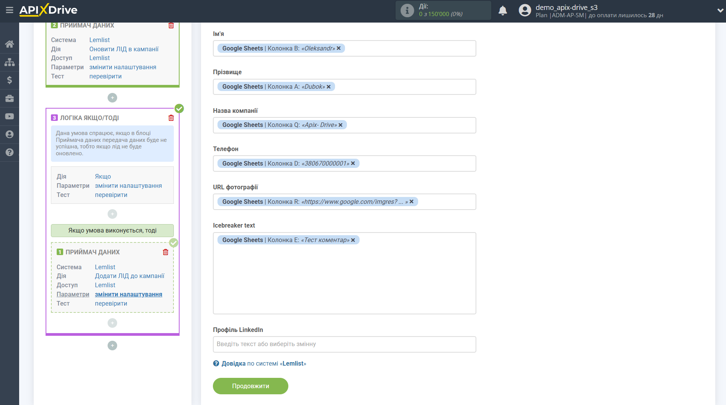Add block below the logic section
Viewport: 726px width, 405px height.
pos(112,345)
